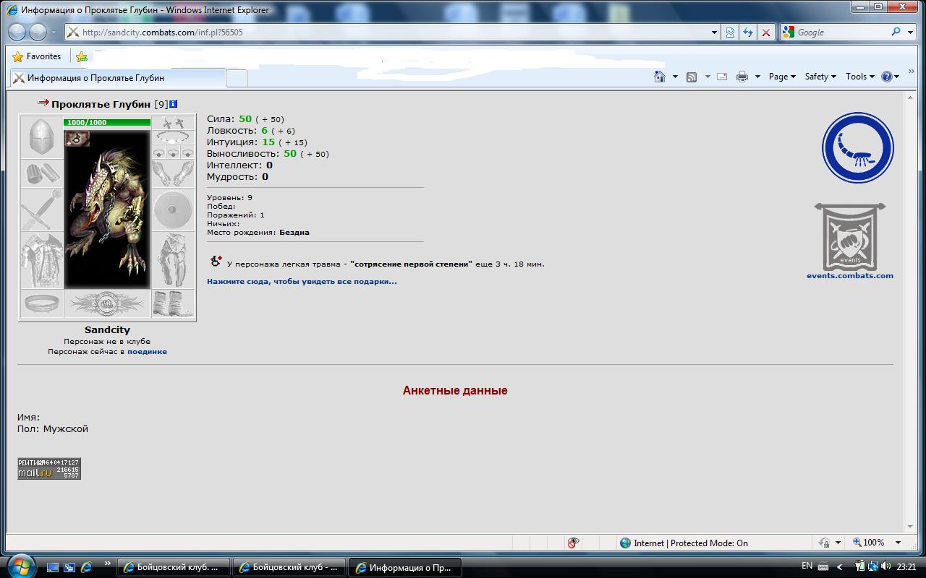Viewport: 926px width, 578px height.
Task: Click the sword weapon slot icon
Action: point(41,210)
